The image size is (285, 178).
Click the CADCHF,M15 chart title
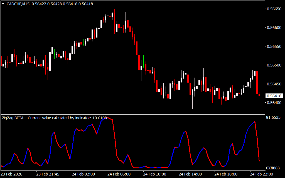(x=18, y=4)
